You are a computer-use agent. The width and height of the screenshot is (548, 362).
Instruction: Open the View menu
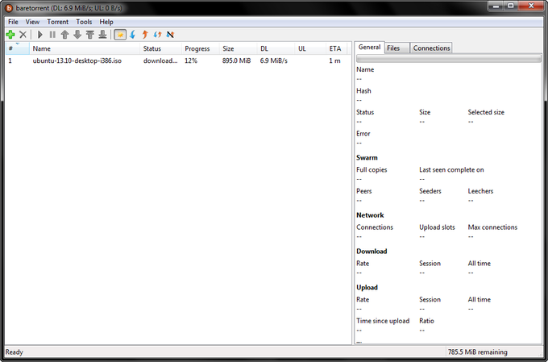point(32,22)
